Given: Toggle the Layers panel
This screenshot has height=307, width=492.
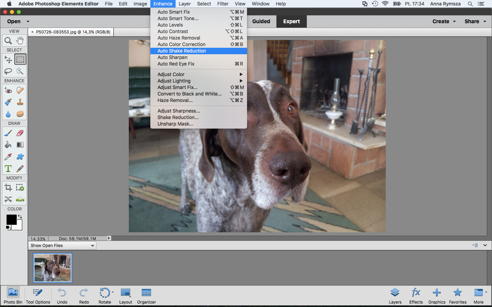Looking at the screenshot, I should 395,295.
